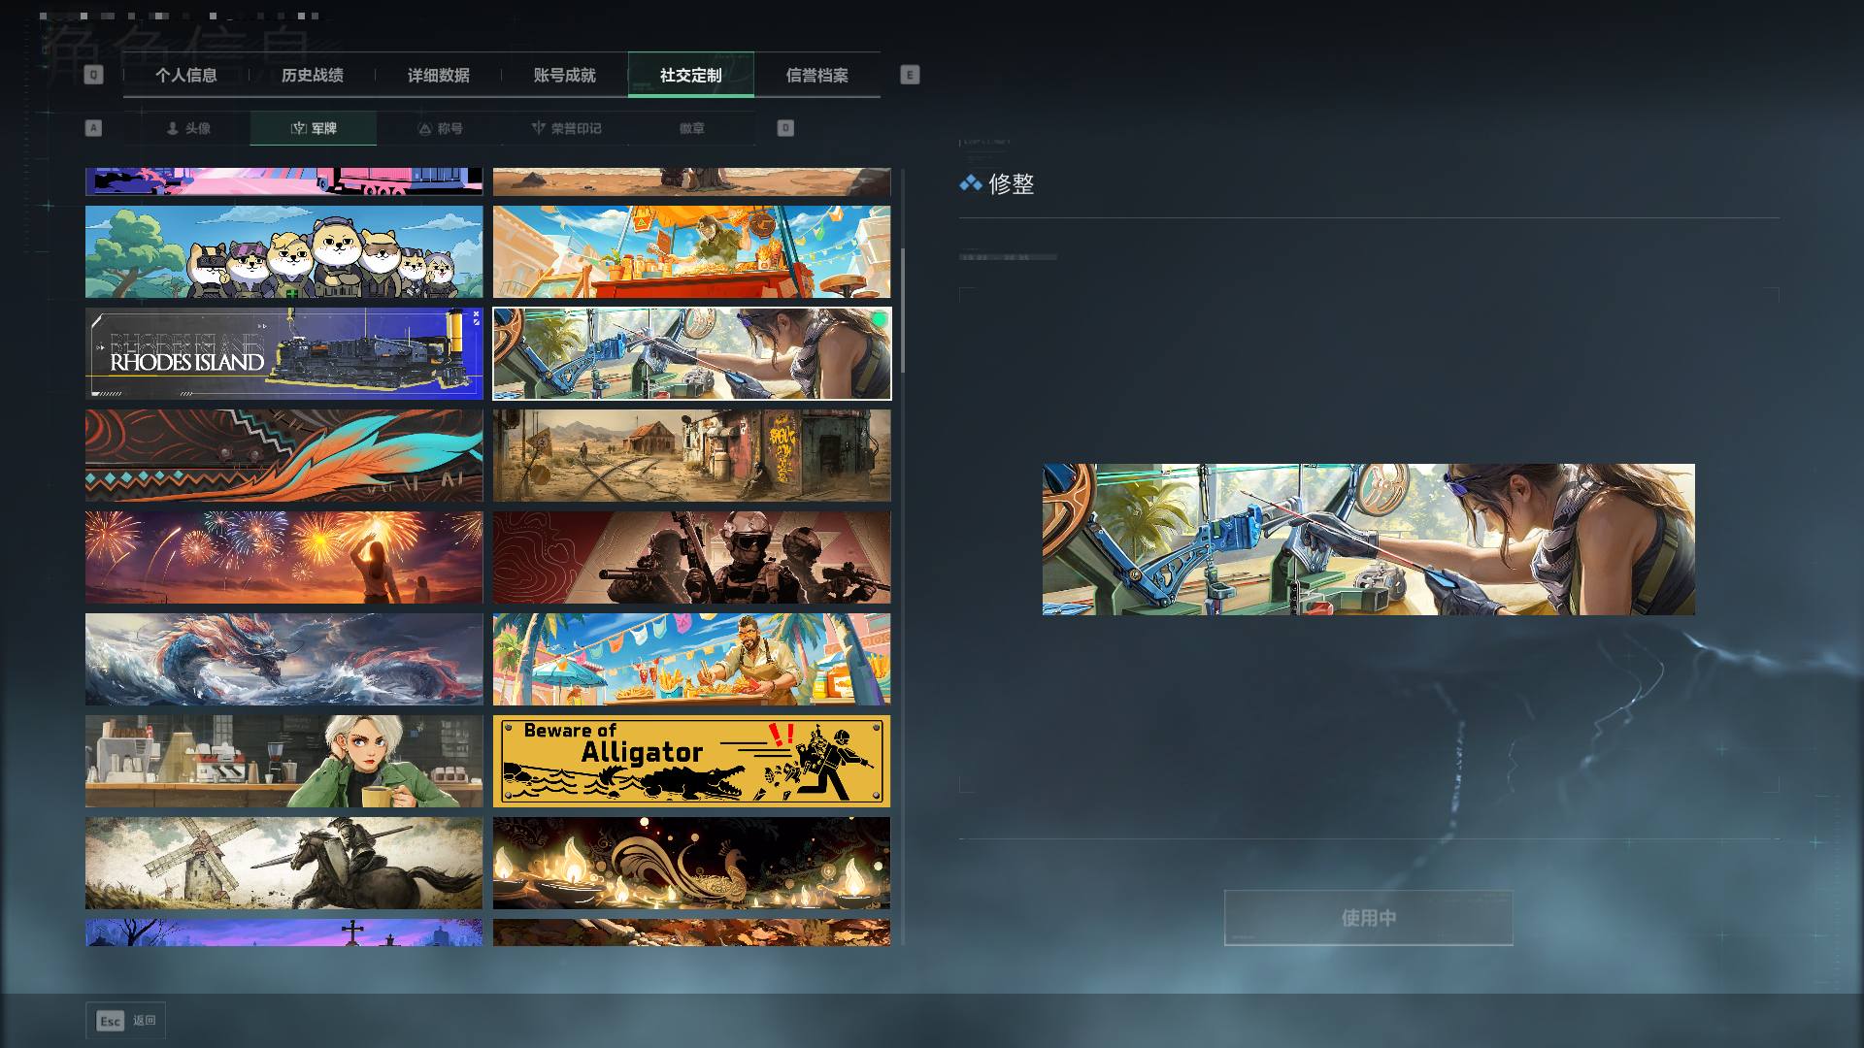
Task: Open the 荣誉印记 sub-tab
Action: [566, 128]
